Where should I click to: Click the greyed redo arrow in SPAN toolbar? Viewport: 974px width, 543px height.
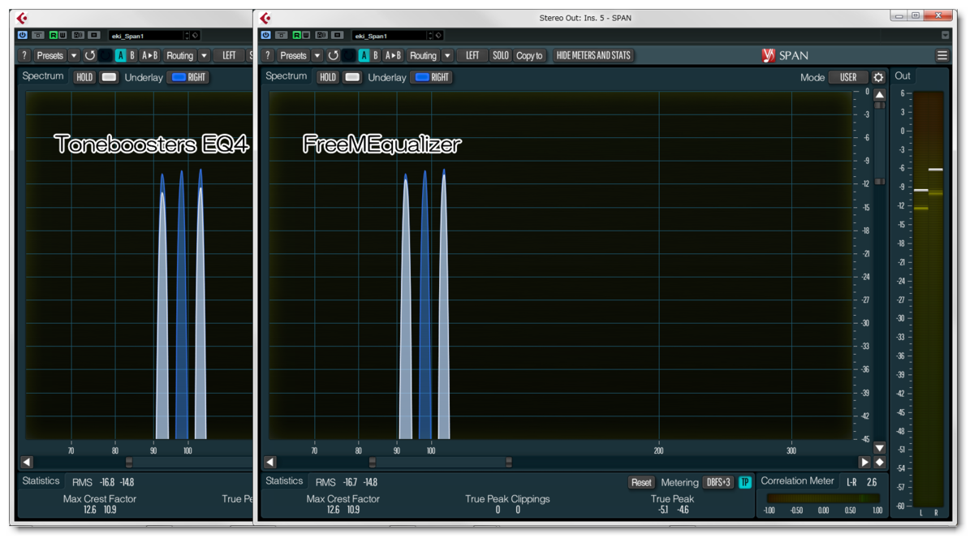click(x=348, y=56)
